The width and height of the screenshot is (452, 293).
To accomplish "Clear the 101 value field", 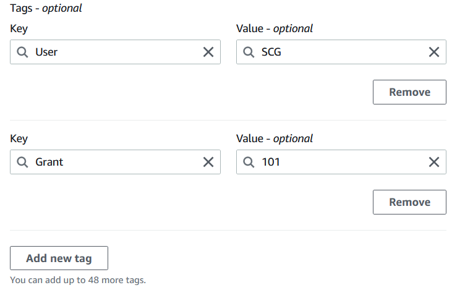I will (434, 162).
